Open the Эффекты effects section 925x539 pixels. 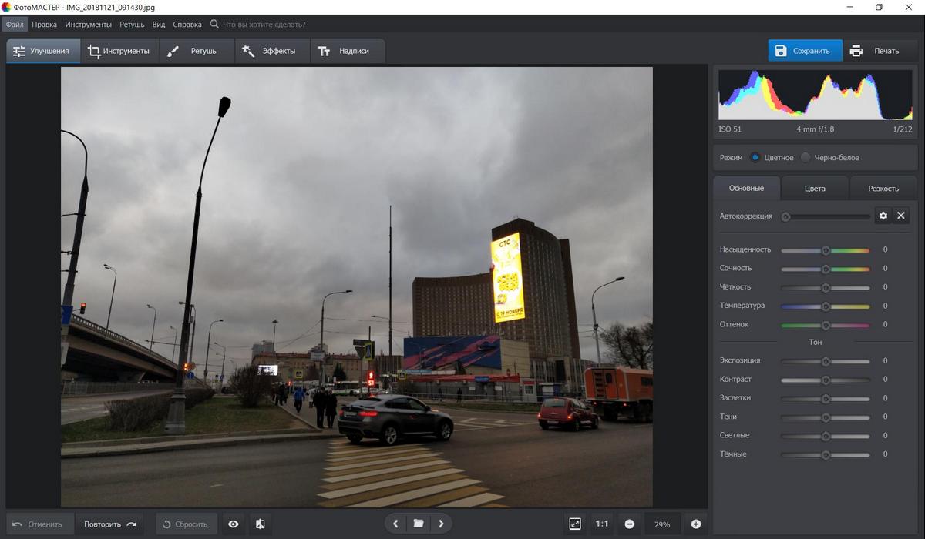click(x=270, y=50)
